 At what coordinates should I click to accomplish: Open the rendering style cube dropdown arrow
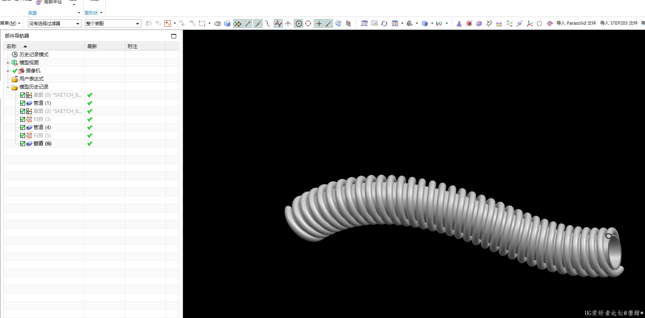(x=432, y=23)
